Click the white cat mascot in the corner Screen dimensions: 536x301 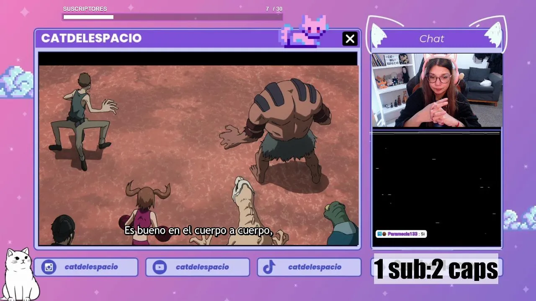[x=21, y=274]
